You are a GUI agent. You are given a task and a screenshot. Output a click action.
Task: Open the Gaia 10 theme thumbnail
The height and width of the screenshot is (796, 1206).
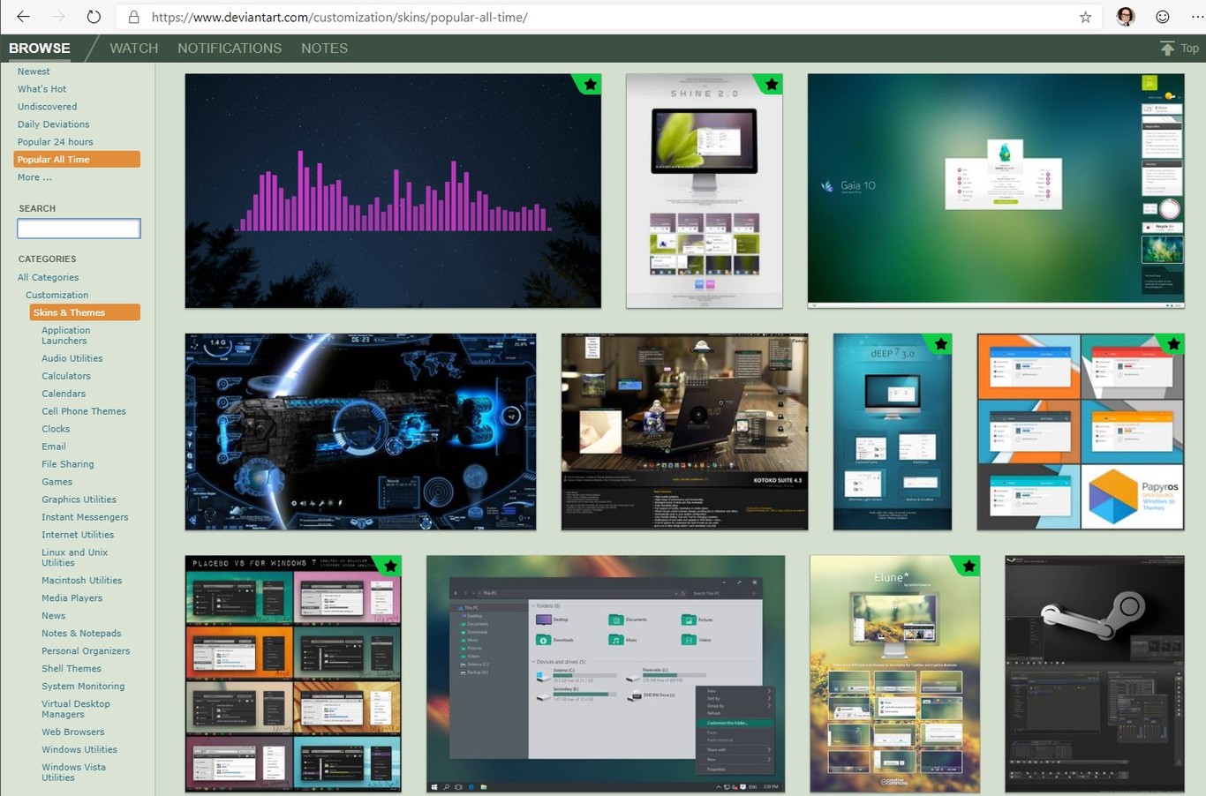tap(995, 191)
